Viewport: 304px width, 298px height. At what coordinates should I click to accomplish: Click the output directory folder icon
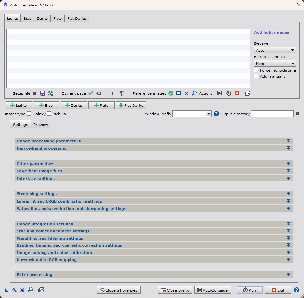click(x=297, y=114)
